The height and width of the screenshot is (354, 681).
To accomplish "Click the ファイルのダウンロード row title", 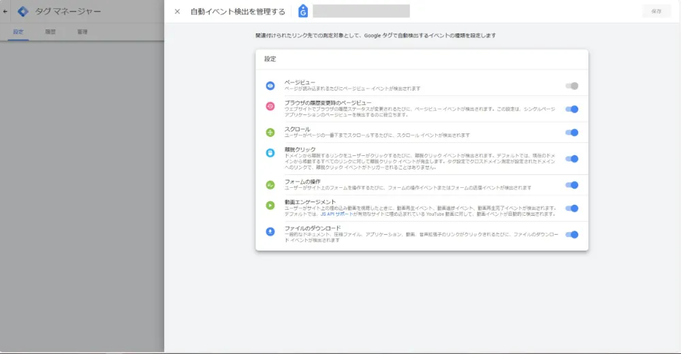I will click(313, 228).
